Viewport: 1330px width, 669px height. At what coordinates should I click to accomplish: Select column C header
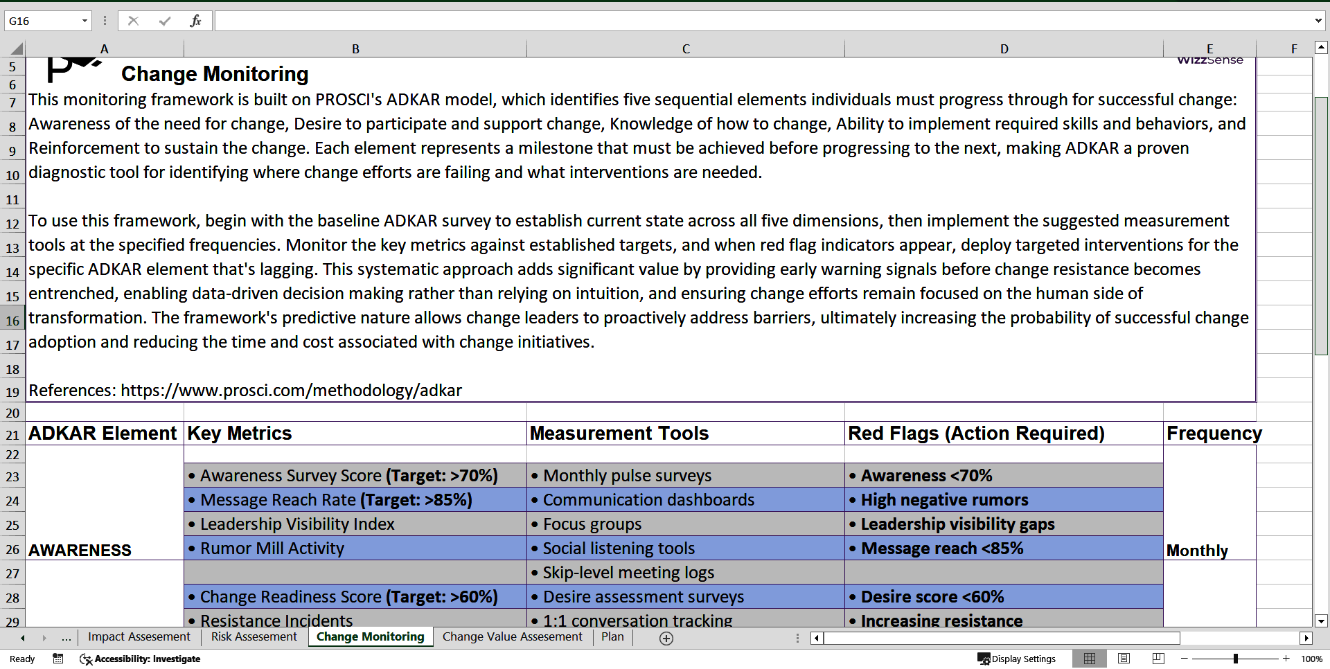coord(686,48)
